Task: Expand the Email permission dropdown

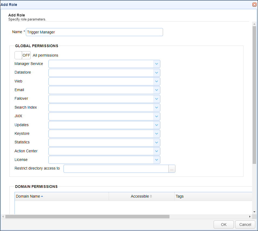Action: pyautogui.click(x=157, y=90)
